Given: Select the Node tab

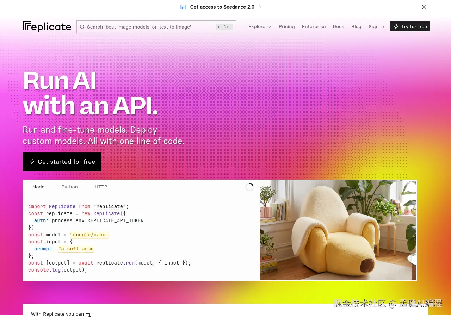Looking at the screenshot, I should [x=38, y=187].
